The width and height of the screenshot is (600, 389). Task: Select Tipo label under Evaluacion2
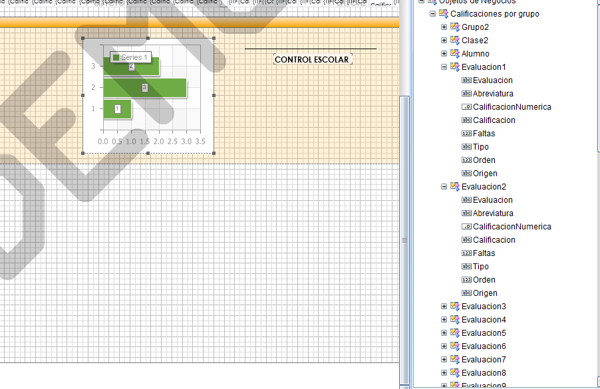[481, 267]
